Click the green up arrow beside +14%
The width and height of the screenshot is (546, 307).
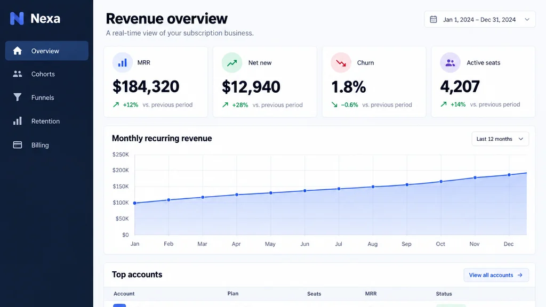click(443, 104)
